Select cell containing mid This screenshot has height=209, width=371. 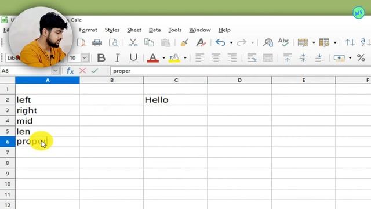point(48,121)
